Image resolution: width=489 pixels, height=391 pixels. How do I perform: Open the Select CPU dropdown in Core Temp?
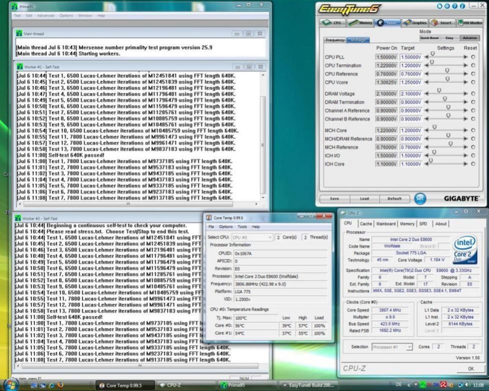252,237
